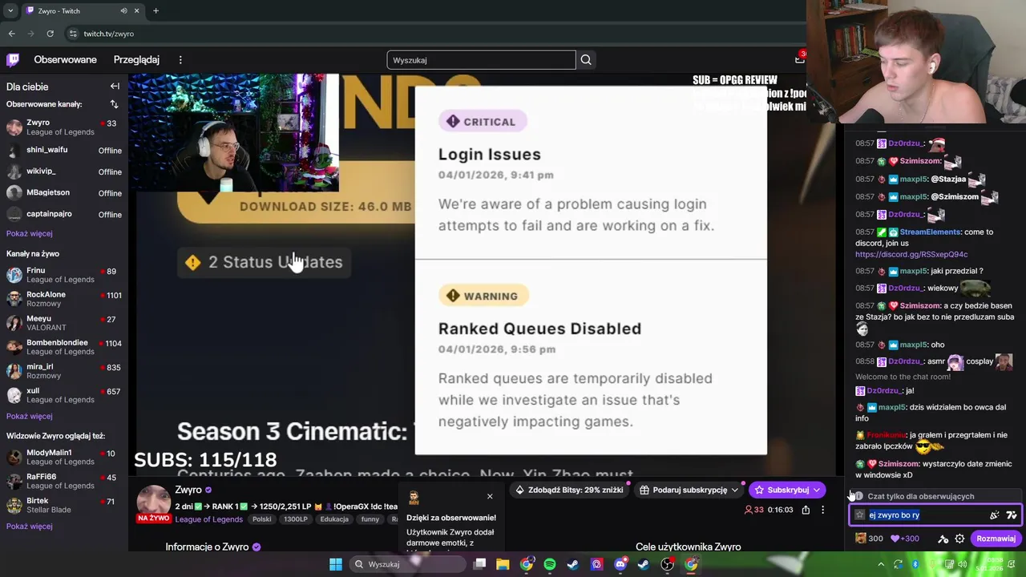1026x577 pixels.
Task: Open the 7TV emote menu
Action: point(1012,515)
